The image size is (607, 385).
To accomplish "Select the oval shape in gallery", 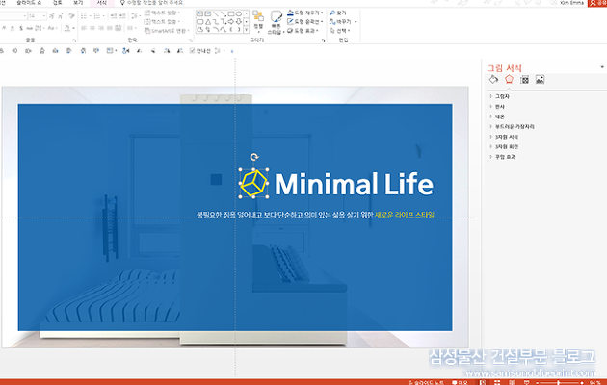I will click(x=239, y=13).
